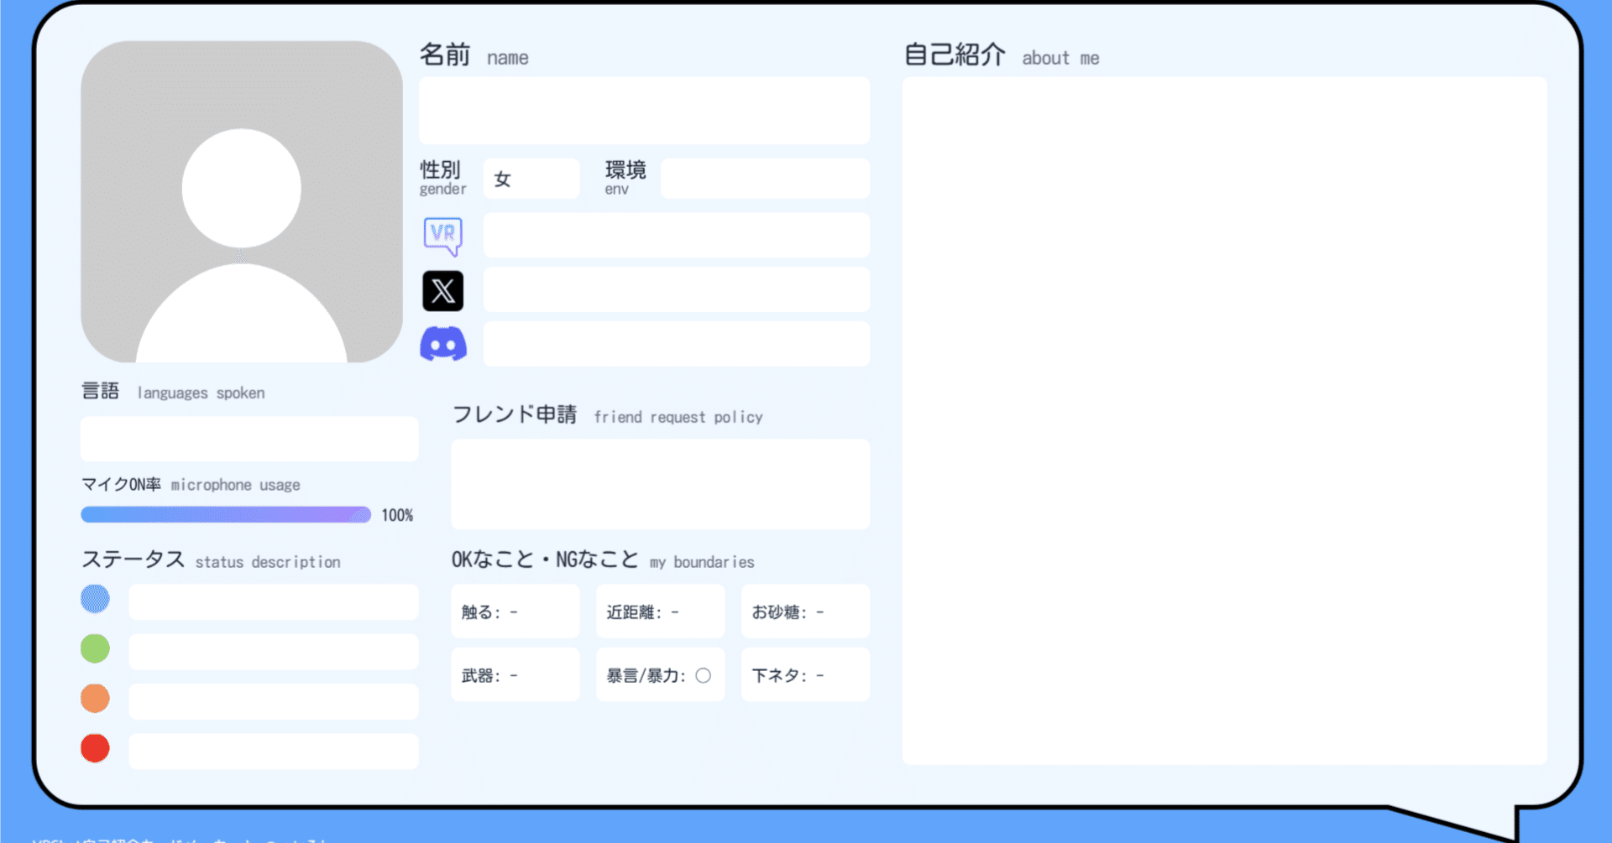Click the 武器 boundary button
The height and width of the screenshot is (843, 1612).
click(x=515, y=674)
